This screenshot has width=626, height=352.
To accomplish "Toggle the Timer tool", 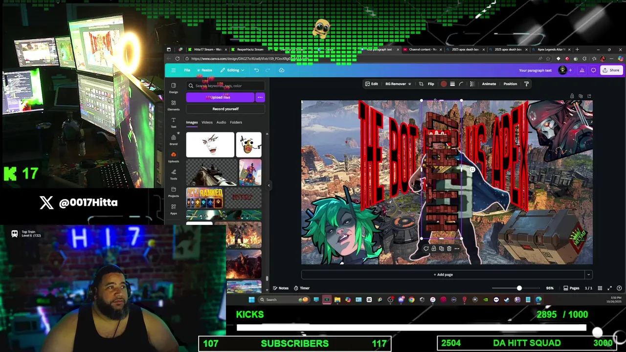I will point(302,288).
